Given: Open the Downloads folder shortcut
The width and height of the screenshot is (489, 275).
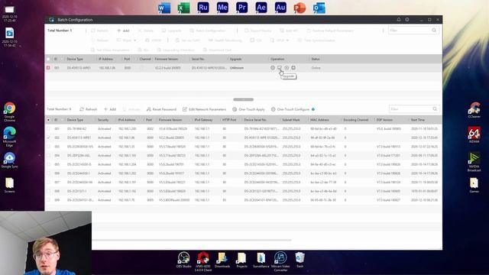Looking at the screenshot, I should click(222, 260).
